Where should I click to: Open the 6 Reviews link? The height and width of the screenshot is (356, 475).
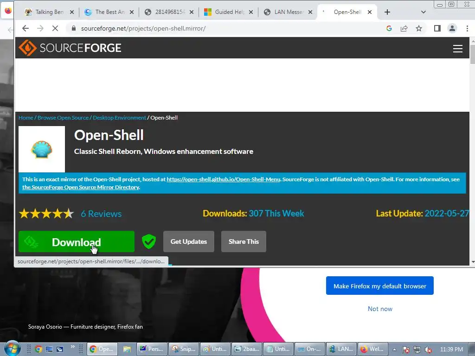101,214
